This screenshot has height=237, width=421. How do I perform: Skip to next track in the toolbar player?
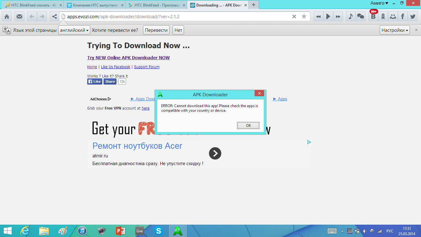coord(338,16)
